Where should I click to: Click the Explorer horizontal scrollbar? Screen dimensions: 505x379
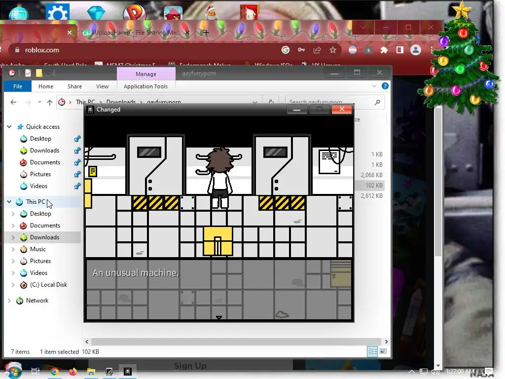[237, 341]
